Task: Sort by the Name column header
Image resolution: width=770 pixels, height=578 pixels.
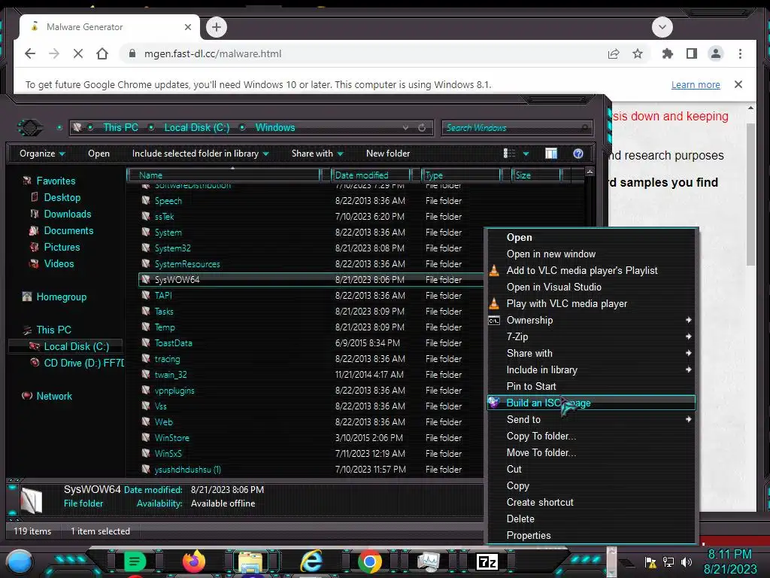Action: (223, 175)
